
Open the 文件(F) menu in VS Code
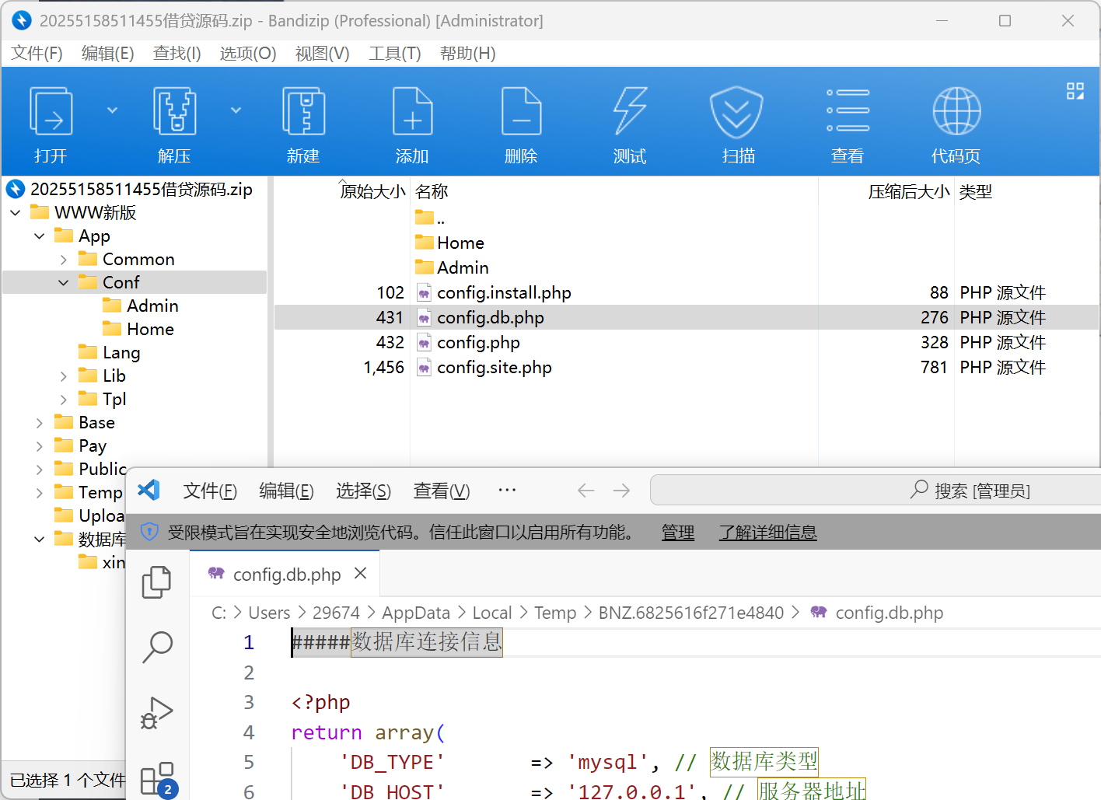[x=210, y=491]
